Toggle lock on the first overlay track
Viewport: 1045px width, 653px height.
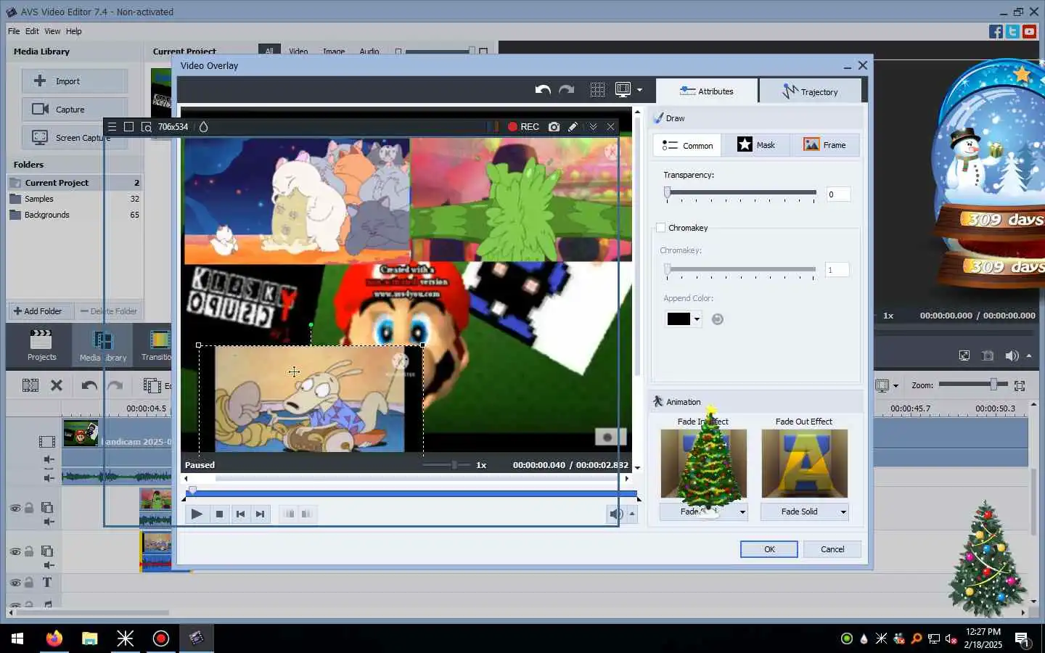[29, 508]
